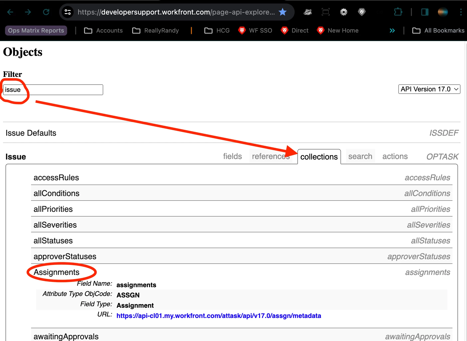Click italic allStatuses name on right
This screenshot has height=341, width=467.
pos(430,241)
